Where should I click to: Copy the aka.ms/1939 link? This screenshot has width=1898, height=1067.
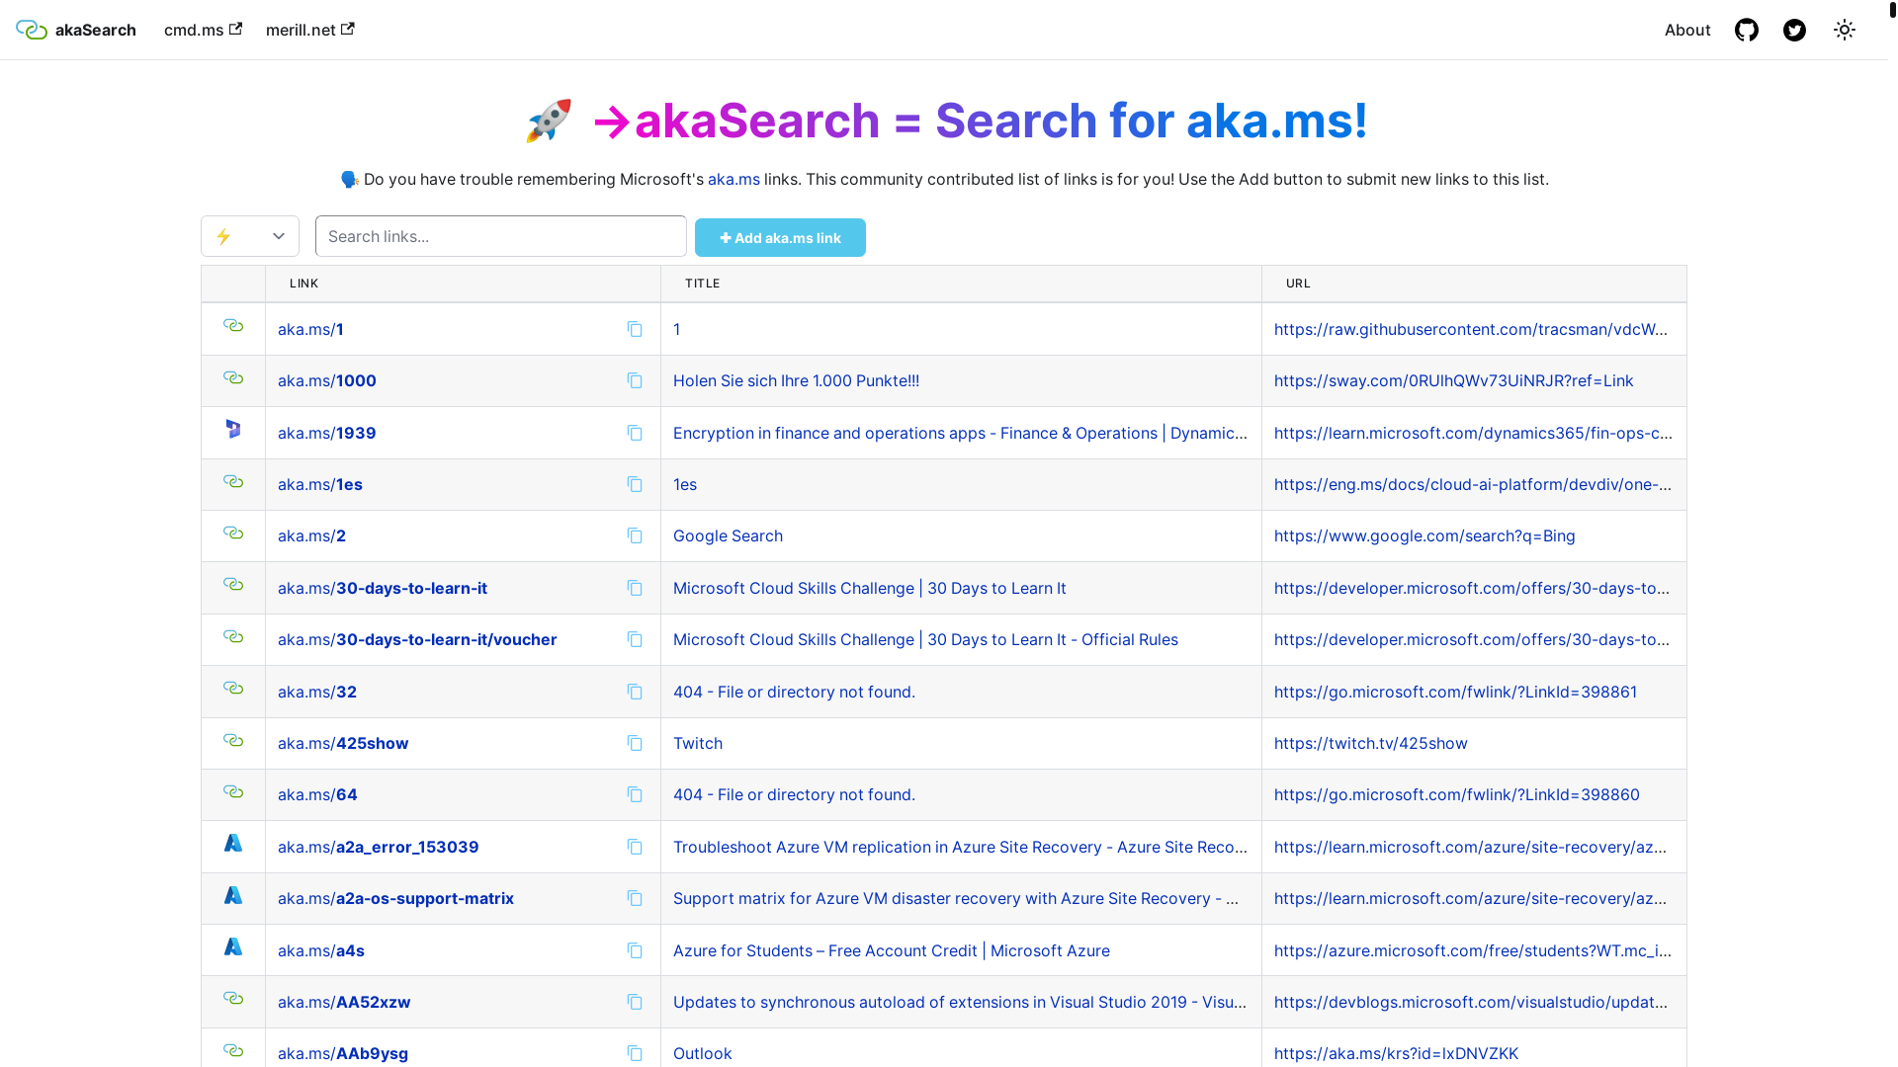635,433
